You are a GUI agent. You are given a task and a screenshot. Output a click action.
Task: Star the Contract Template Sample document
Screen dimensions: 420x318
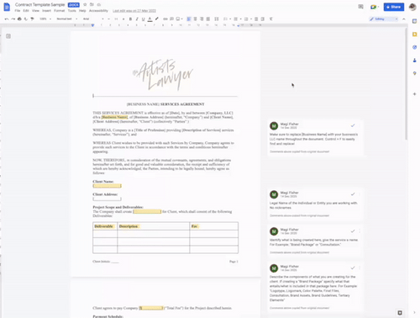pyautogui.click(x=85, y=5)
